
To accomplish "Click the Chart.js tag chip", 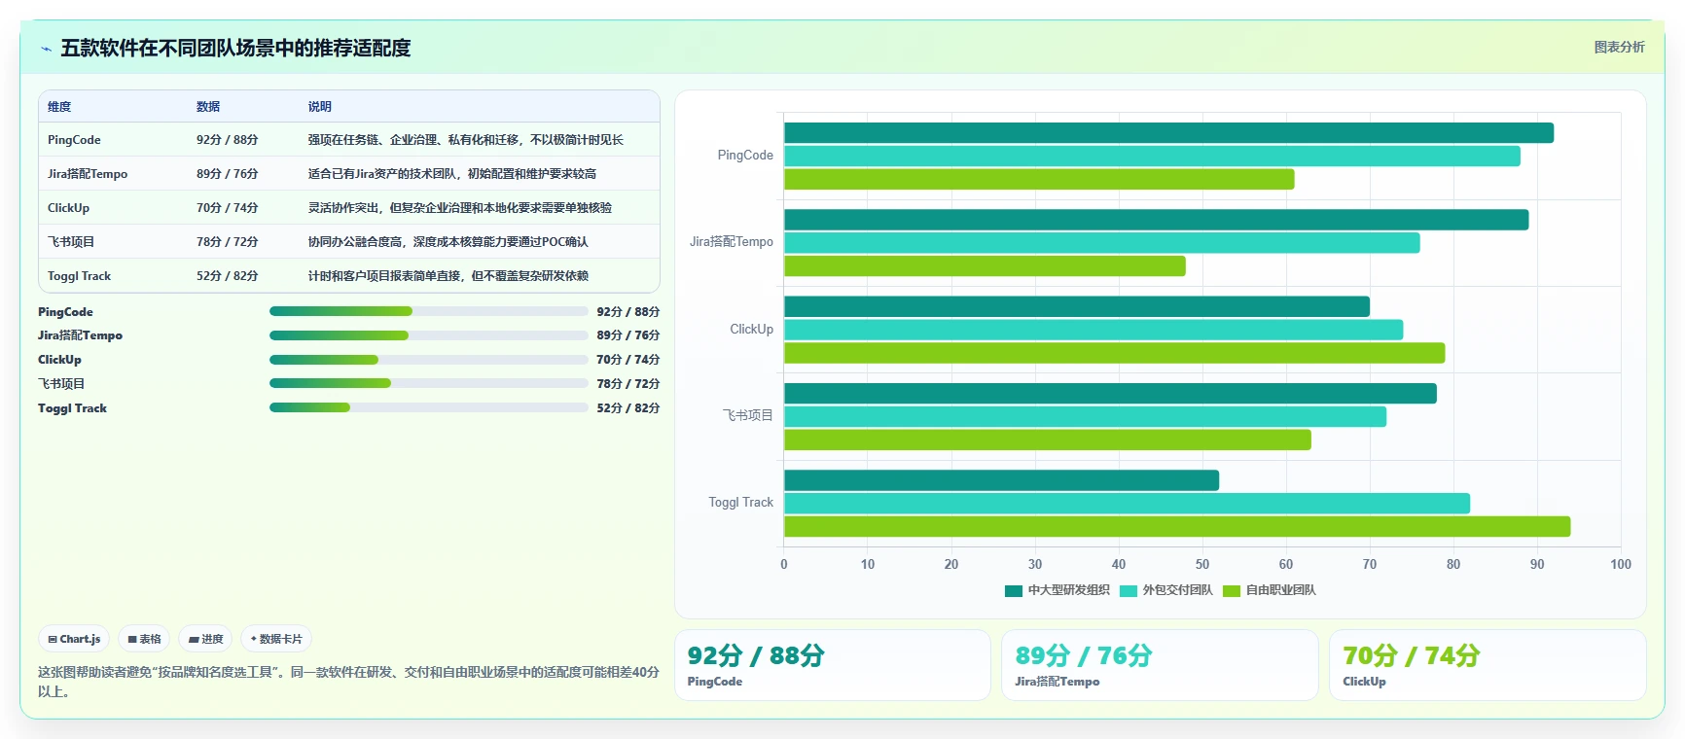I will pyautogui.click(x=74, y=639).
